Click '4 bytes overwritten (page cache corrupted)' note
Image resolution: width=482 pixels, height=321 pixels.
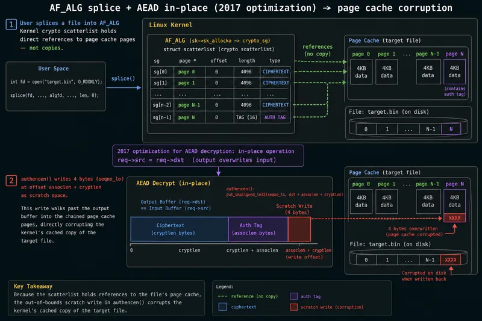415,232
